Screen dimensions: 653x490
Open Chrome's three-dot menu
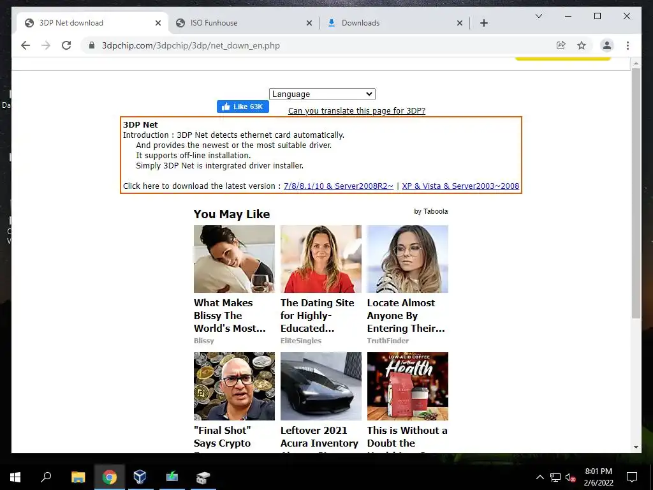point(627,45)
